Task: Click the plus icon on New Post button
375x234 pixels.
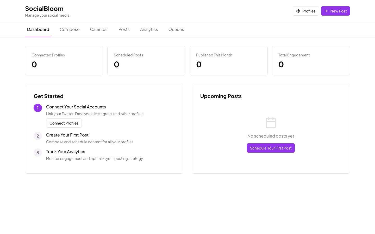Action: pos(326,11)
